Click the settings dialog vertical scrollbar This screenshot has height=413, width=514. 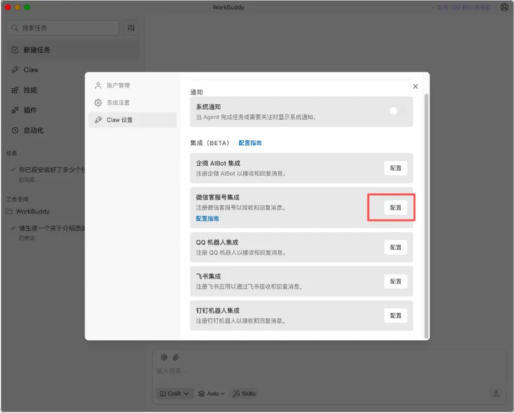(x=426, y=216)
